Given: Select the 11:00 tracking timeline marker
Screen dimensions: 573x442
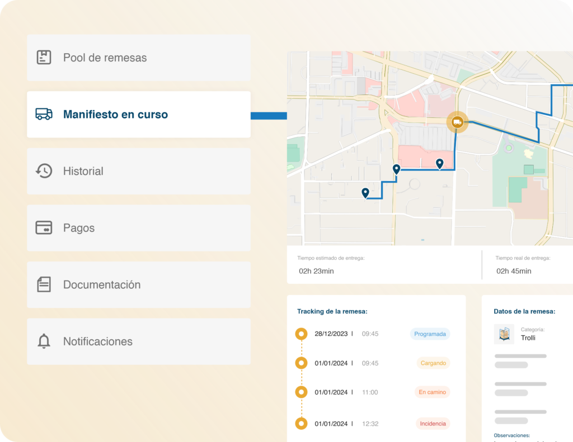Looking at the screenshot, I should [x=302, y=392].
